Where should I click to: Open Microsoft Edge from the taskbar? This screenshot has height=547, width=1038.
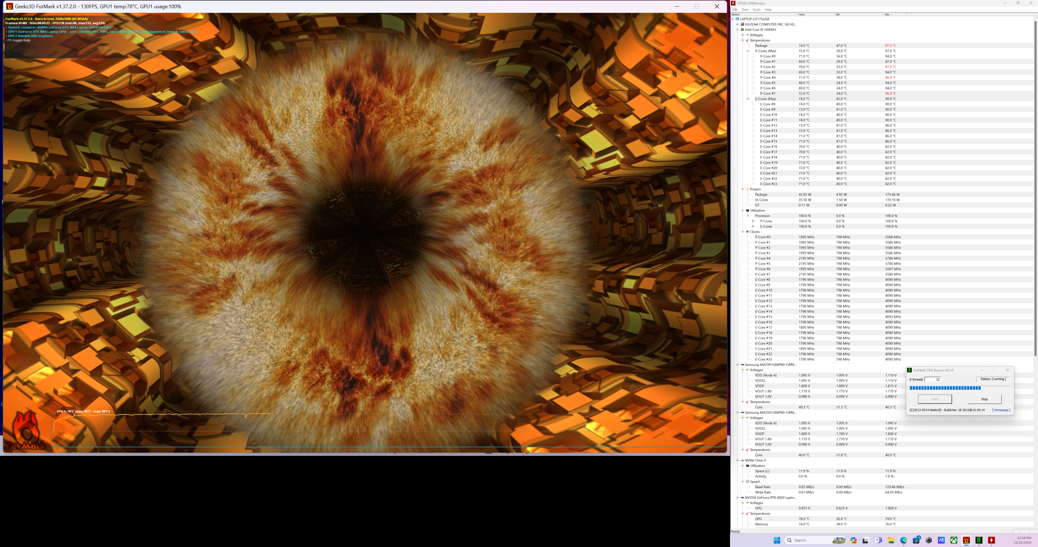click(x=904, y=540)
